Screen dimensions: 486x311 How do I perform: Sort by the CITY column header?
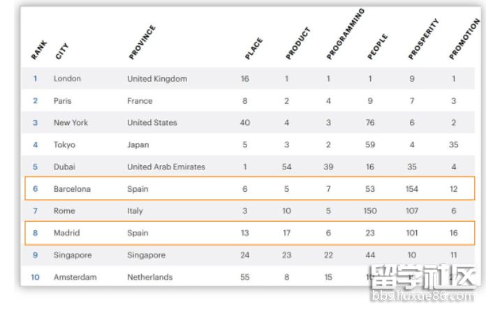tap(61, 50)
